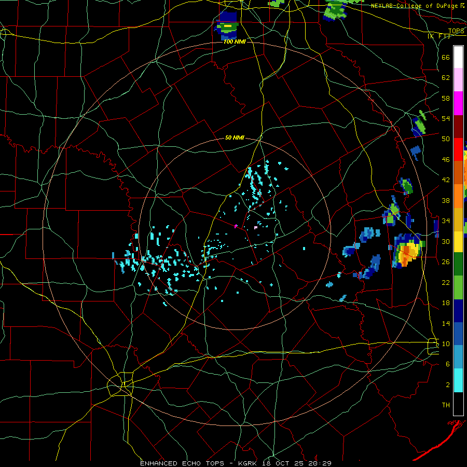Click the 58 scale value

446,98
